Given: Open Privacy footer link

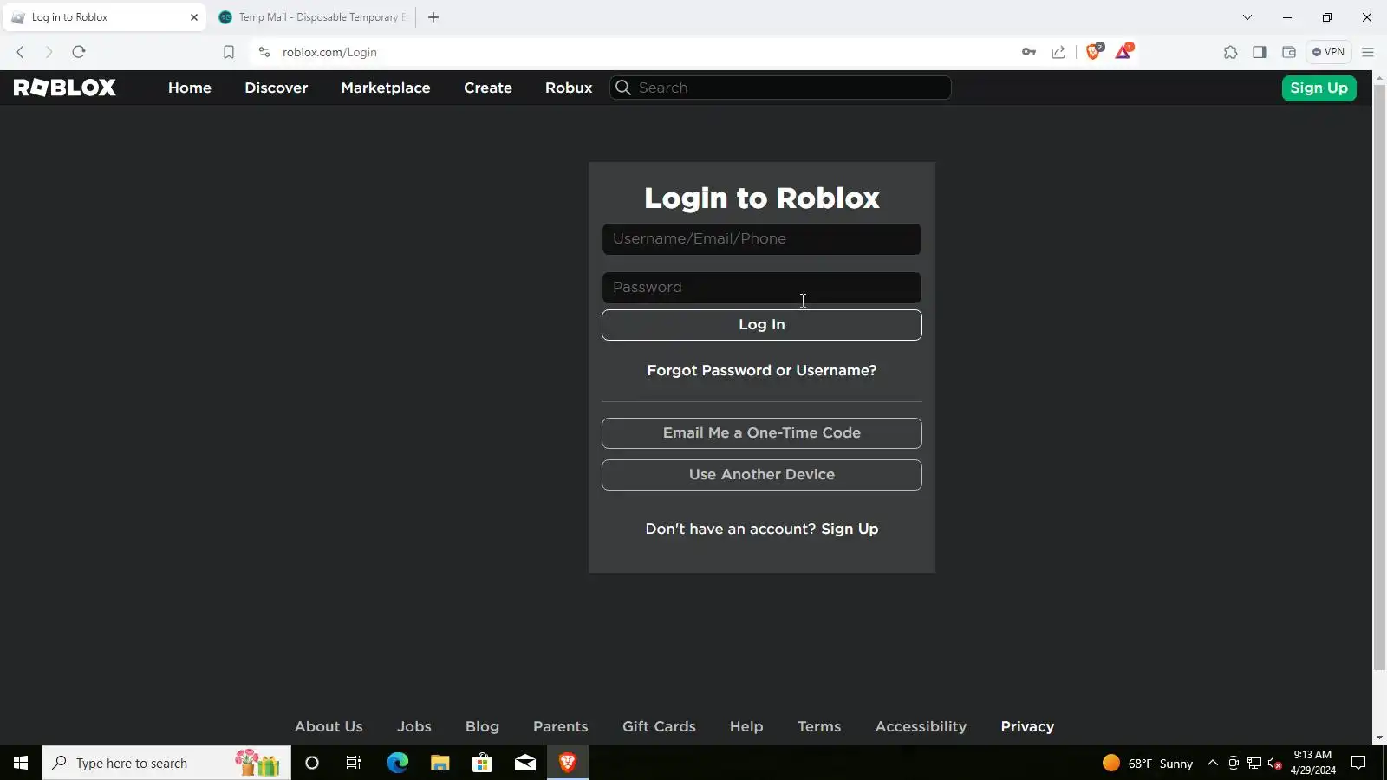Looking at the screenshot, I should 1027,726.
